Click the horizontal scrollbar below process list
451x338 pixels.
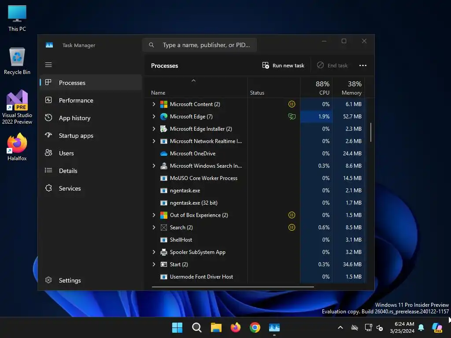tap(233, 287)
